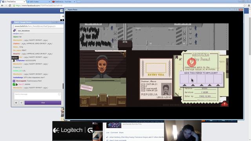The image size is (251, 141).
Task: Open the Chrome menu icon
Action: coord(249,5)
